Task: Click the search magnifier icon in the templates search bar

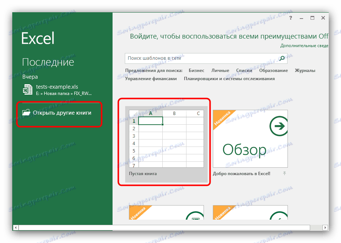Action: [282, 58]
